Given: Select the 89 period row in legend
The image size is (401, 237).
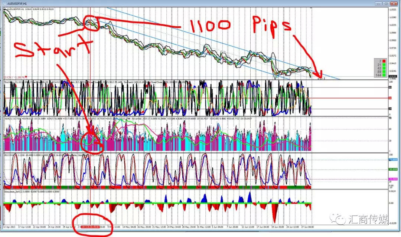Looking at the screenshot, I should click(381, 72).
